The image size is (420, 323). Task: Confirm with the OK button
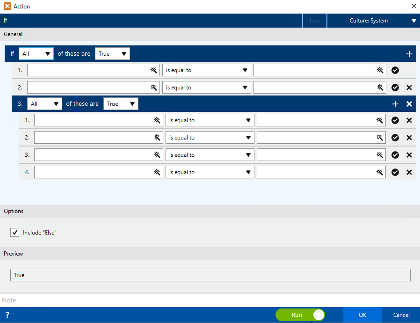point(362,315)
